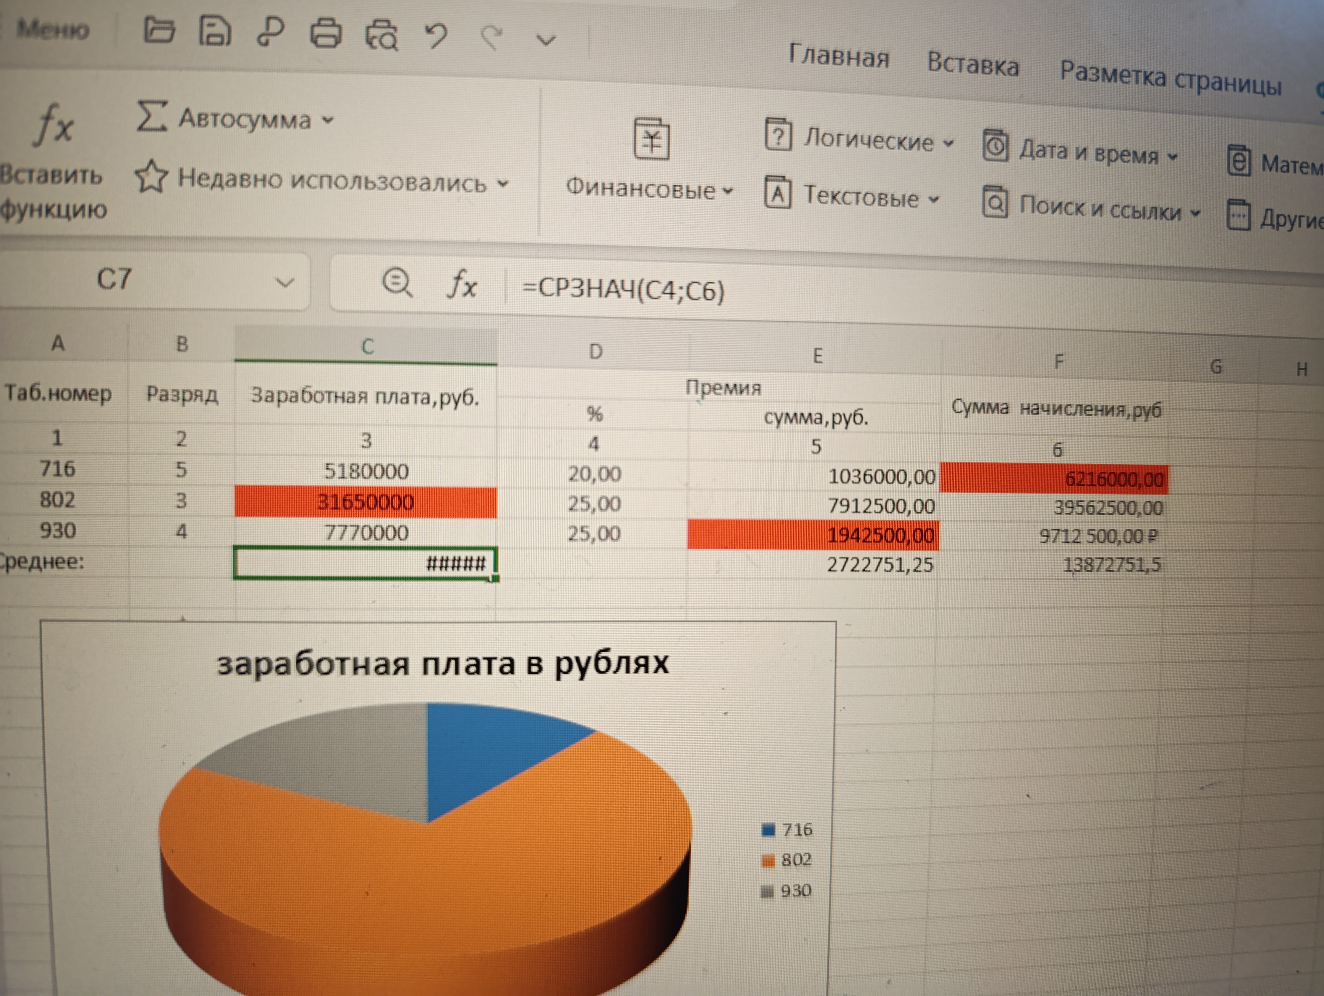1324x996 pixels.
Task: Switch to the Разметка страницы tab
Action: point(1170,79)
